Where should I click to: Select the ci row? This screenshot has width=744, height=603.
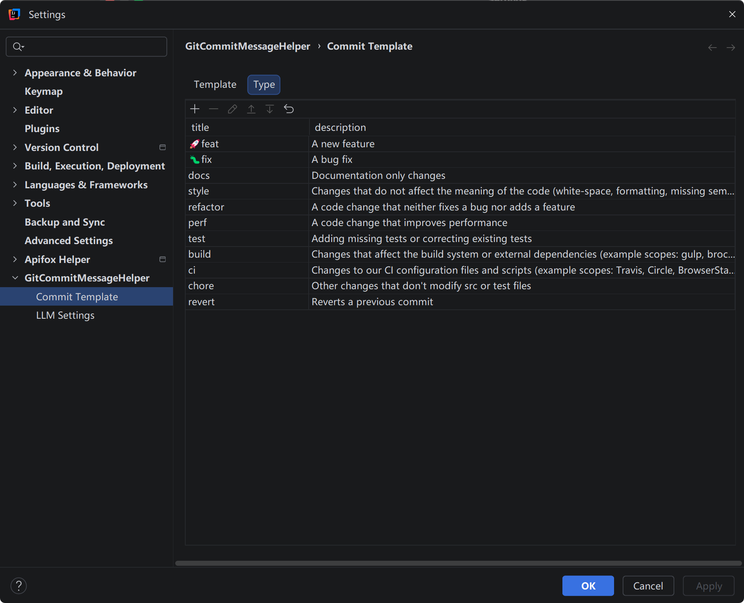point(460,270)
